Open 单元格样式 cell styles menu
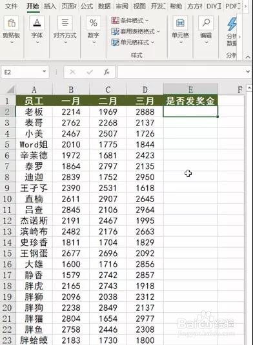Image resolution: width=253 pixels, height=345 pixels. click(132, 42)
